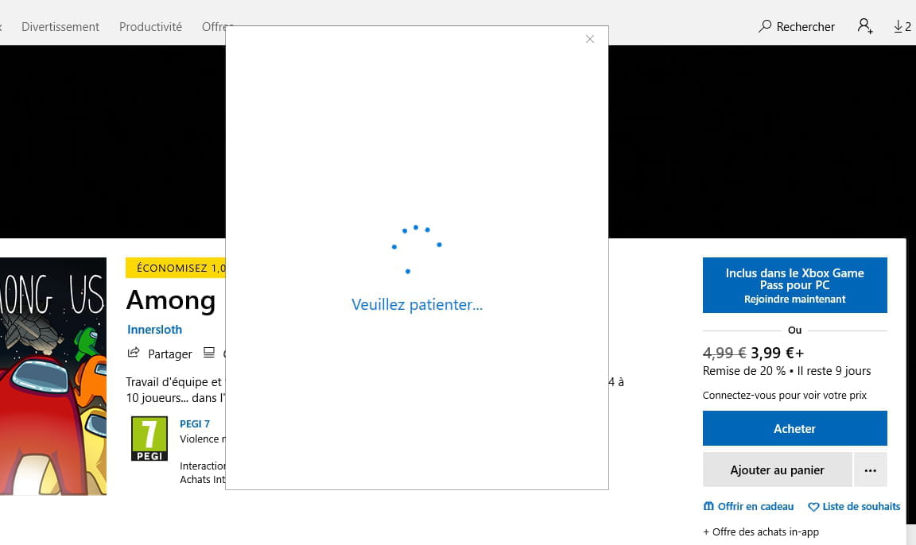Click Liste de souhaits link
Image resolution: width=916 pixels, height=545 pixels.
click(x=854, y=507)
